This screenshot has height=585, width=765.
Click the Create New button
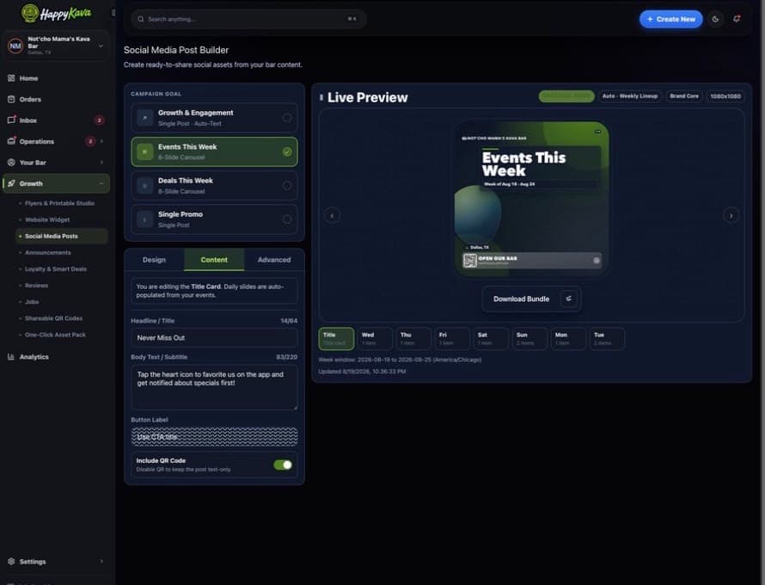click(670, 19)
